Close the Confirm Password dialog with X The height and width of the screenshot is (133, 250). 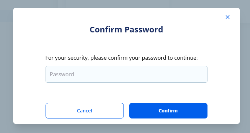pos(227,17)
